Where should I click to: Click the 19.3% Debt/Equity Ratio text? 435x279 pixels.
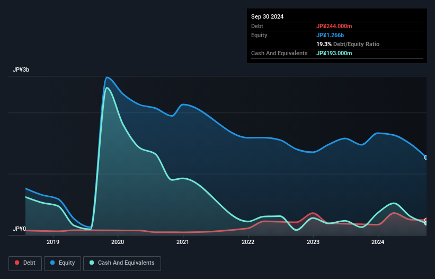point(348,44)
